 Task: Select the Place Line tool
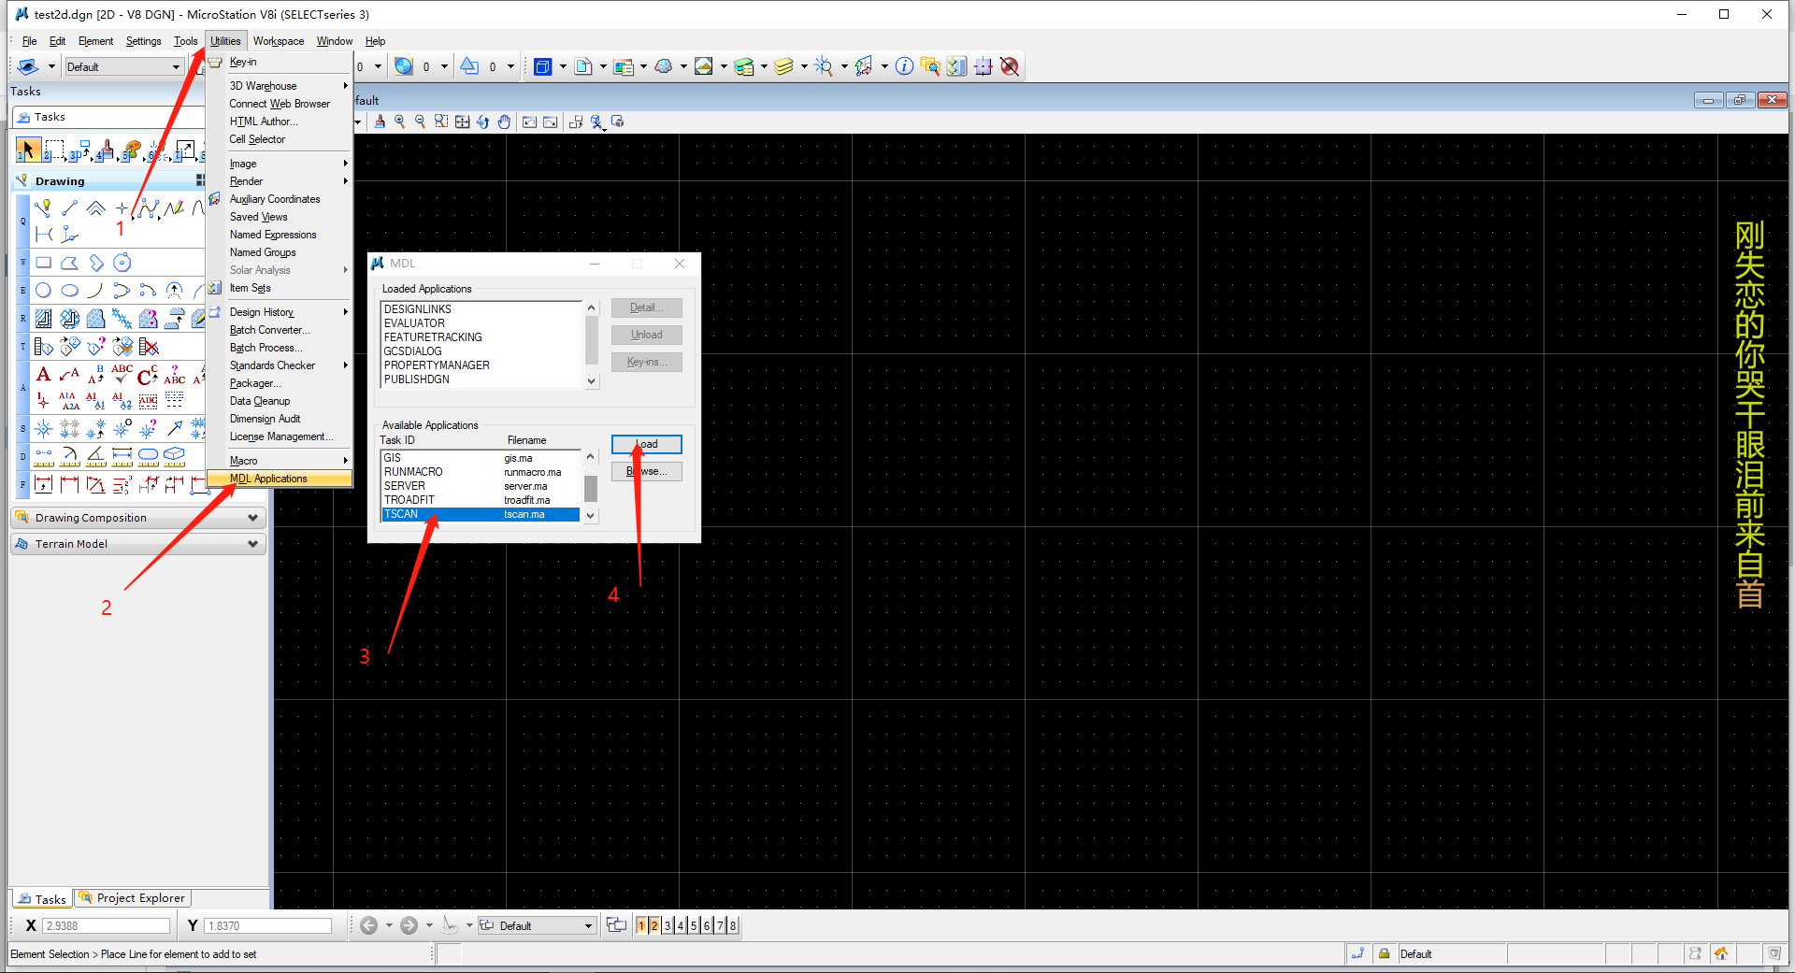pos(69,207)
